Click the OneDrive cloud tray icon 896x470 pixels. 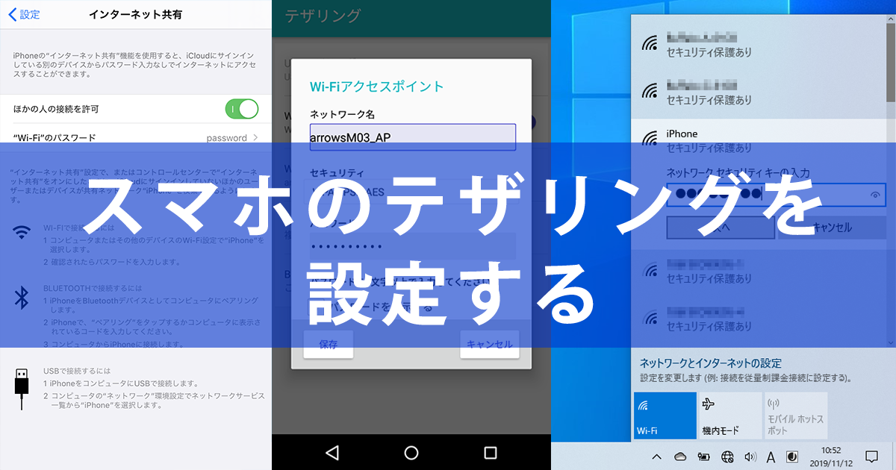[679, 456]
